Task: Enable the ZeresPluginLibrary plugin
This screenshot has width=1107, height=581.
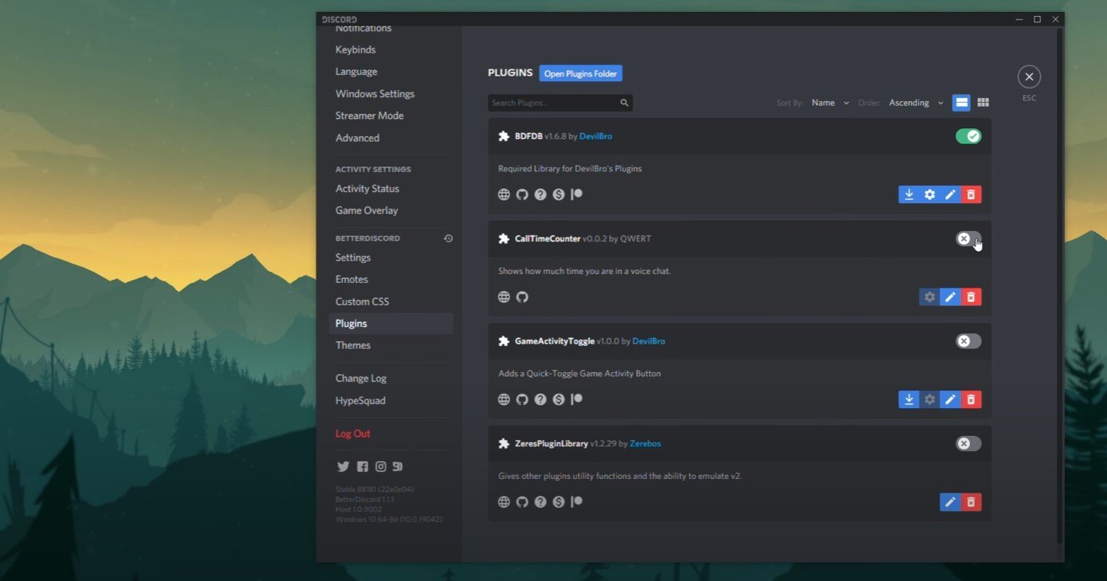Action: coord(968,443)
